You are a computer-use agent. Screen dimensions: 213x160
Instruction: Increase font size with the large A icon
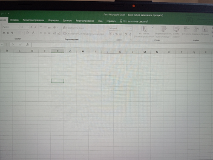(x=32, y=27)
